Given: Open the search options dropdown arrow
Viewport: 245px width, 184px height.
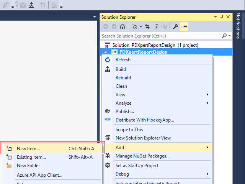Looking at the screenshot, I should click(230, 36).
